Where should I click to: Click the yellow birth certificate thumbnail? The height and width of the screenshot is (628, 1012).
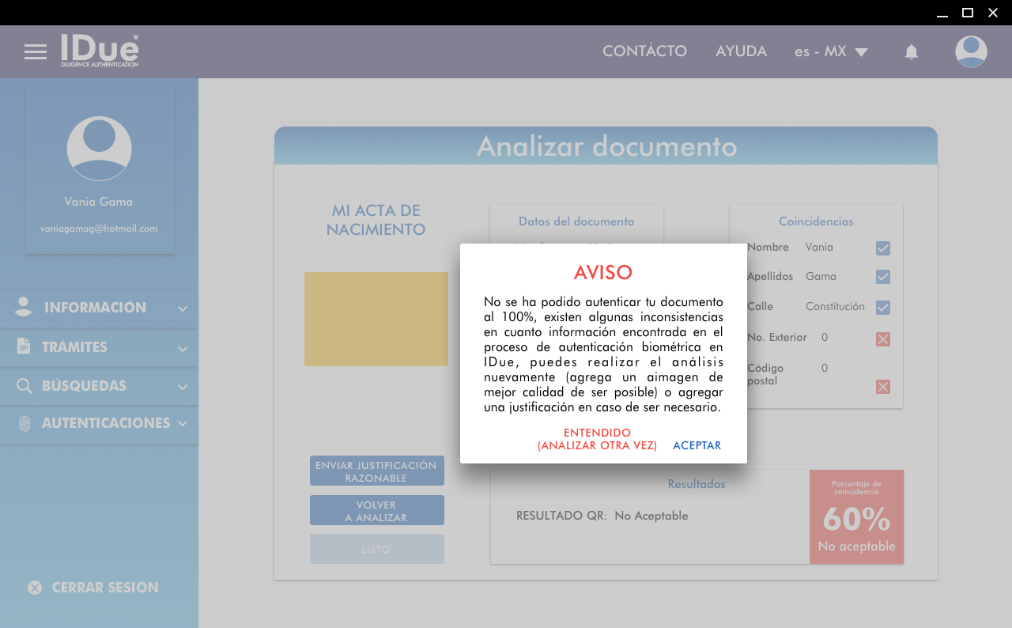376,319
